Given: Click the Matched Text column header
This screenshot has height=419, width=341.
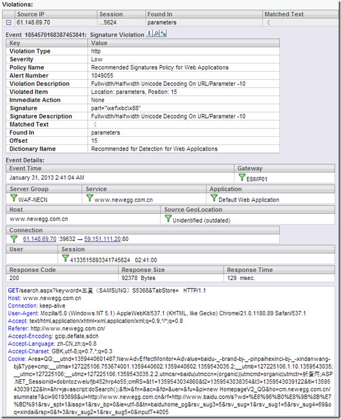Looking at the screenshot, I should tap(284, 14).
